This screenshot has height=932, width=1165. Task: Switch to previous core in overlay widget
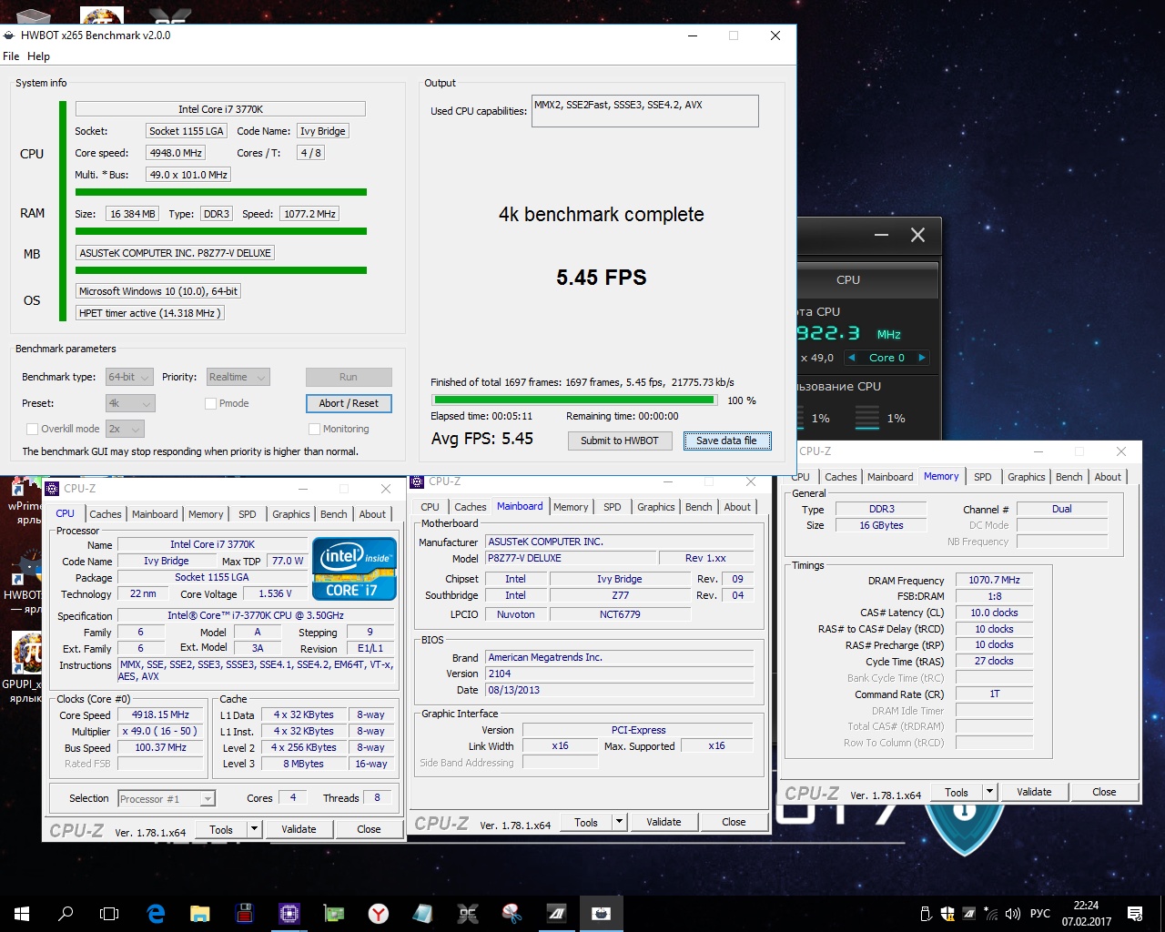pos(851,358)
